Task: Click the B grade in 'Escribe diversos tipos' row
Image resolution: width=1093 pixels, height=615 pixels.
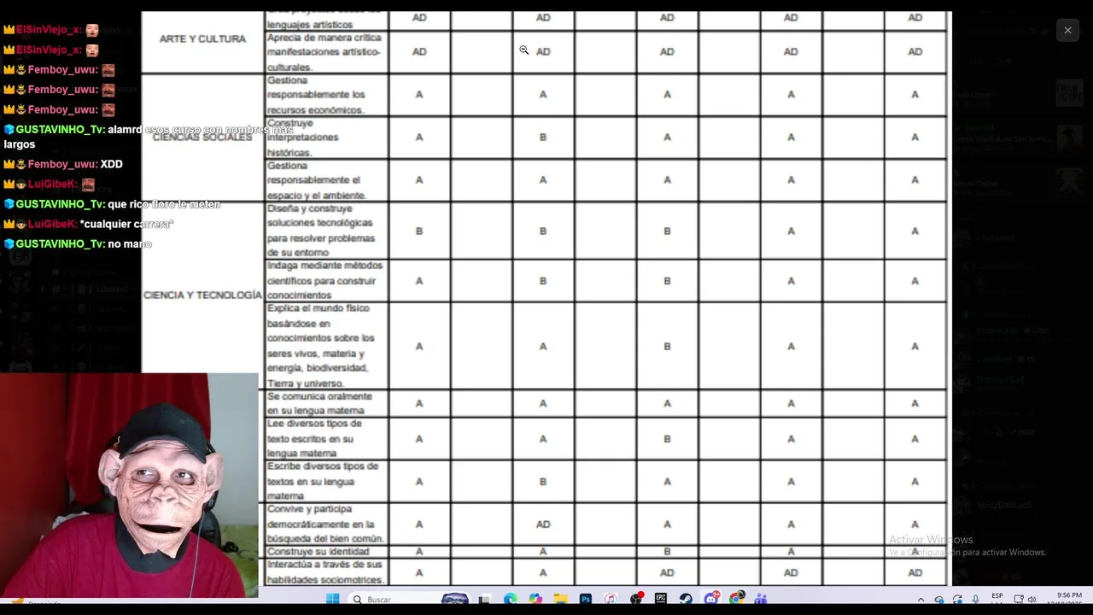Action: [x=543, y=482]
